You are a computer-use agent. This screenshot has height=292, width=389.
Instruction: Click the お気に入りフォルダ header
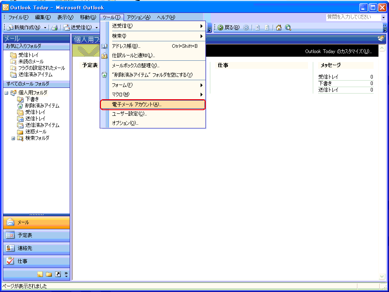[x=36, y=46]
